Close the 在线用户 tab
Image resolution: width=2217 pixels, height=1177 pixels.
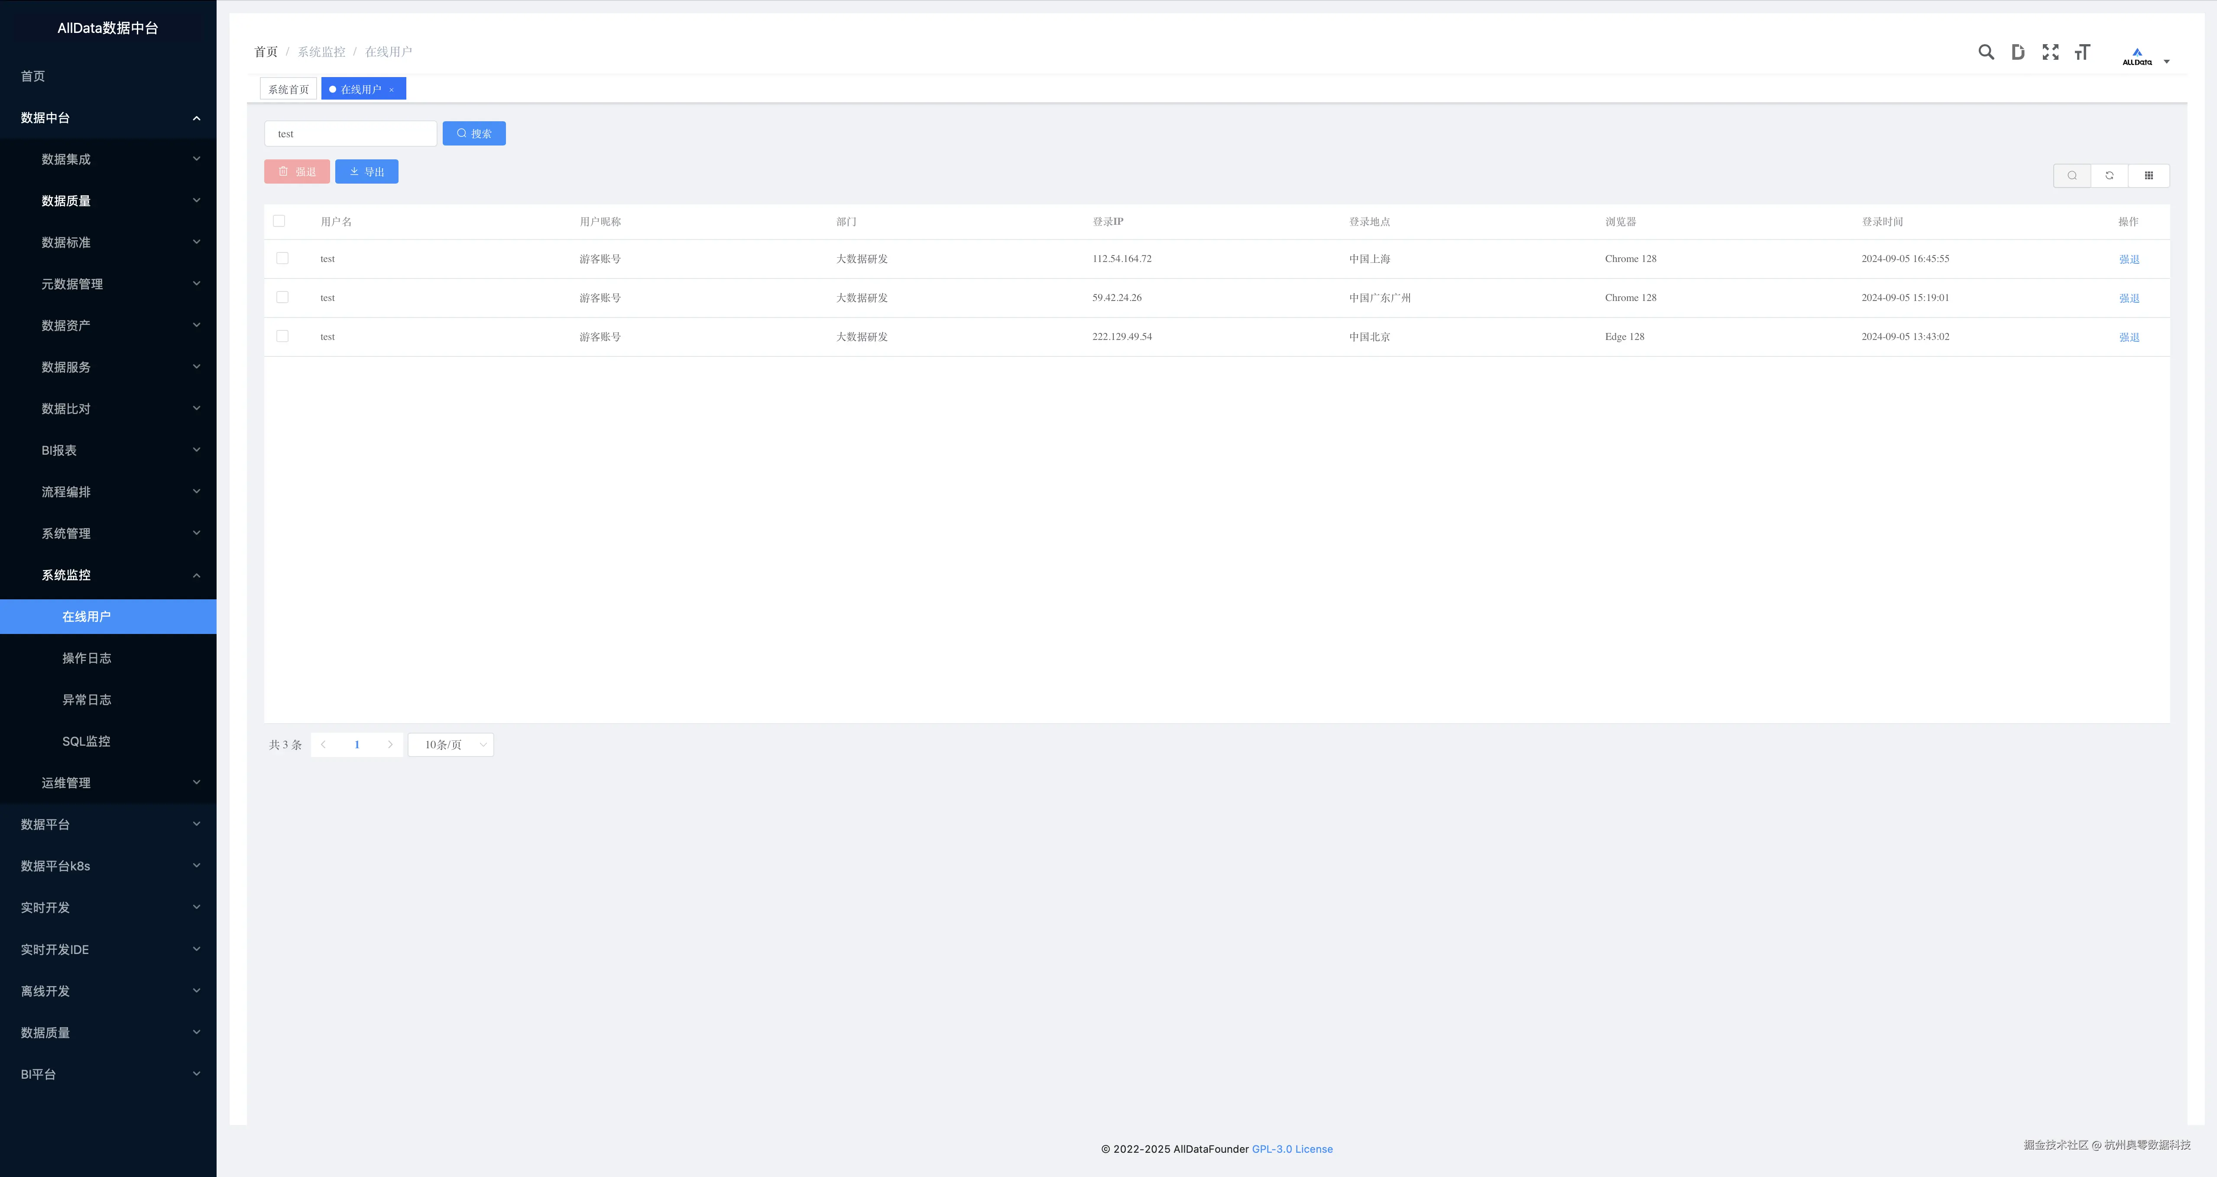point(392,90)
